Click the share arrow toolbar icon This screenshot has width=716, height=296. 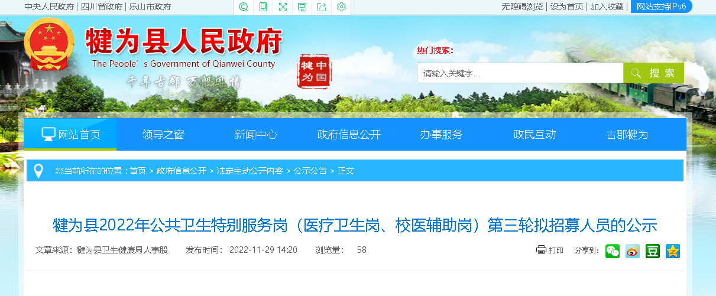tap(322, 7)
